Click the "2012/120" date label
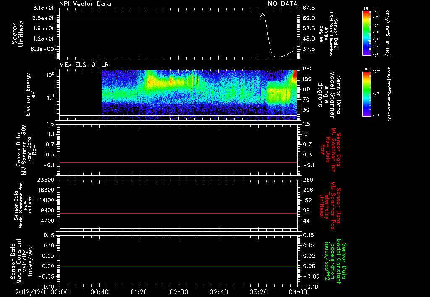Viewport: 430px width, 297px height. 30,292
